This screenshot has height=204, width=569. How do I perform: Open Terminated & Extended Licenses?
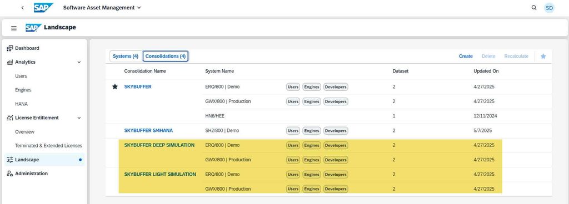coord(49,146)
